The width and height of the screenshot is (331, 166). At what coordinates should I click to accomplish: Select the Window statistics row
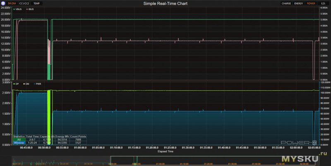(x=19, y=142)
